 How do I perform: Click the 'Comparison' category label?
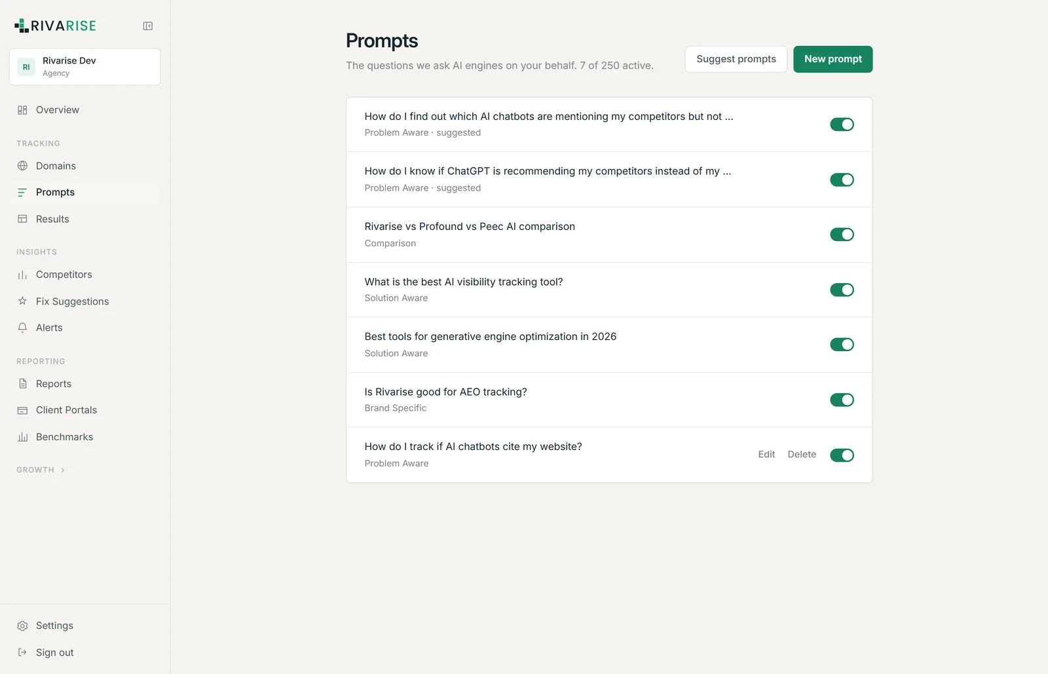(x=390, y=243)
